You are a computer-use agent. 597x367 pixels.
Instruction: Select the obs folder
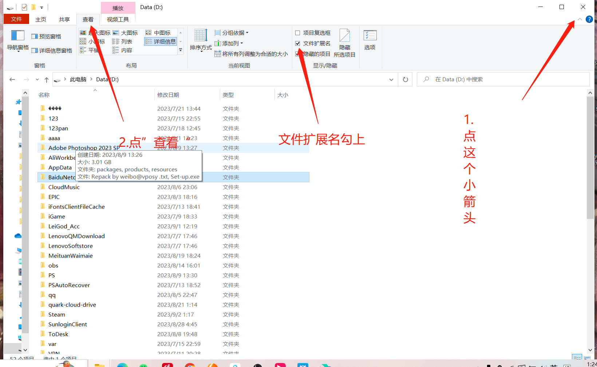pyautogui.click(x=53, y=266)
